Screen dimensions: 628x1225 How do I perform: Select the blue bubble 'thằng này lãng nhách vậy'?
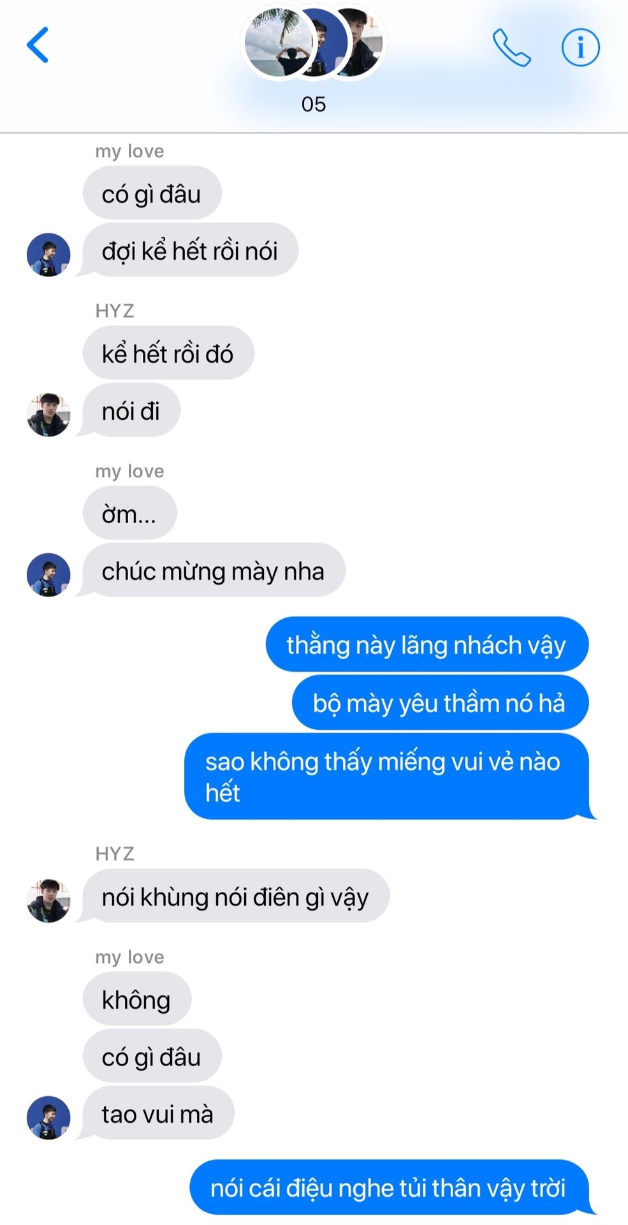[x=427, y=644]
